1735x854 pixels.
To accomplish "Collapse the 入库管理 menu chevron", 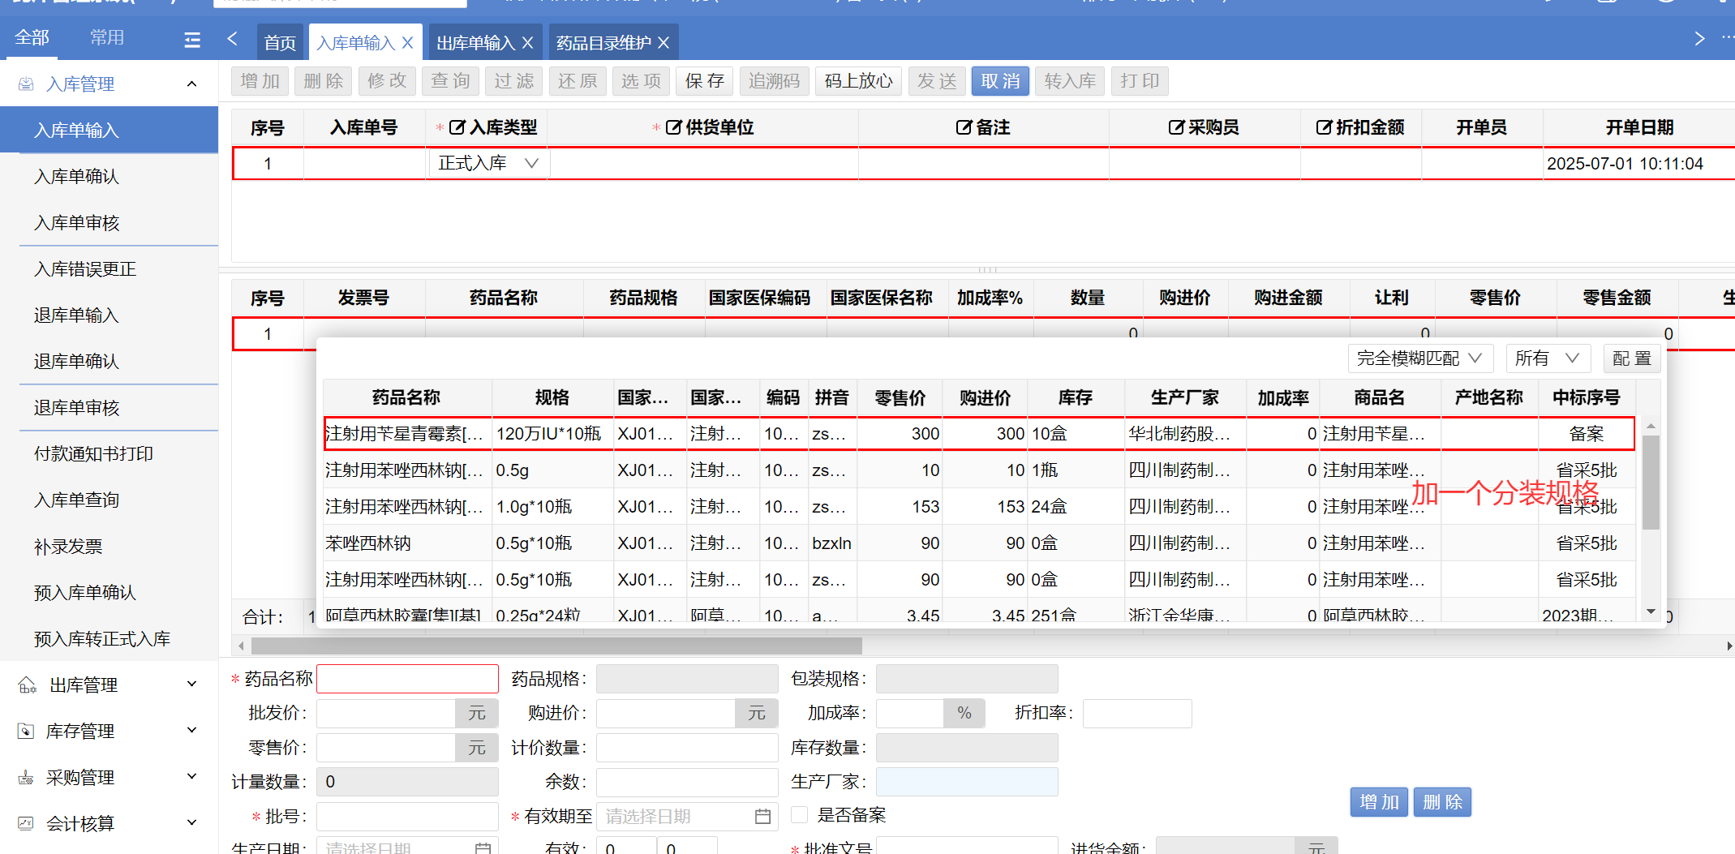I will pyautogui.click(x=192, y=84).
